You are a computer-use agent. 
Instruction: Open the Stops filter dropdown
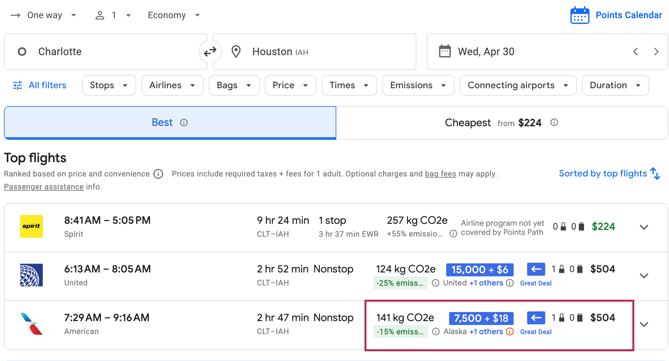point(109,85)
